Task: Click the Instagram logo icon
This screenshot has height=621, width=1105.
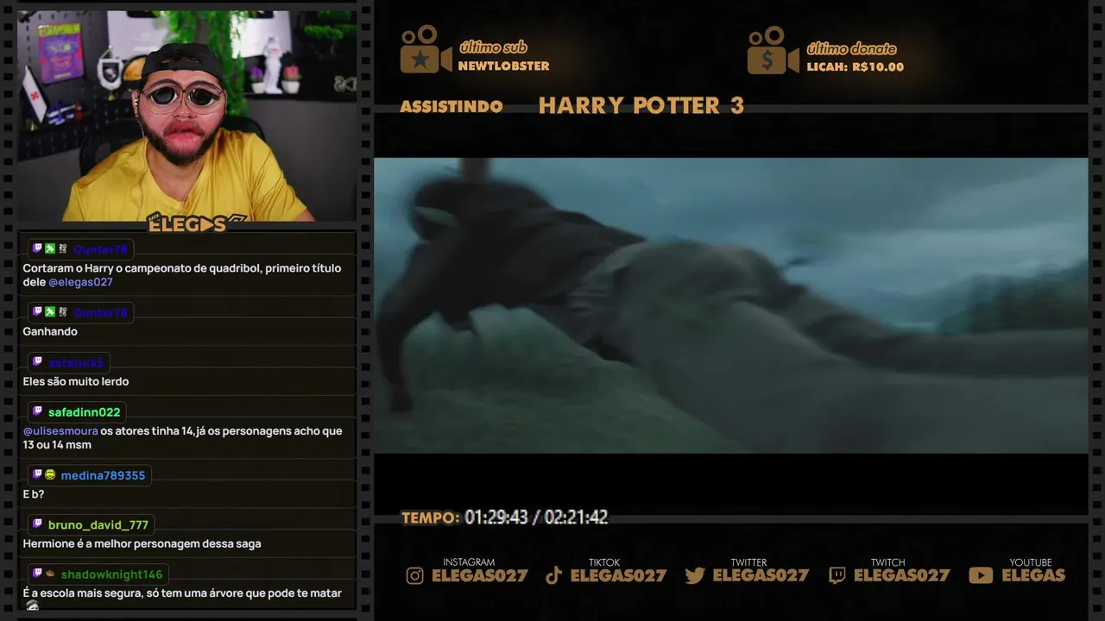Action: 415,575
